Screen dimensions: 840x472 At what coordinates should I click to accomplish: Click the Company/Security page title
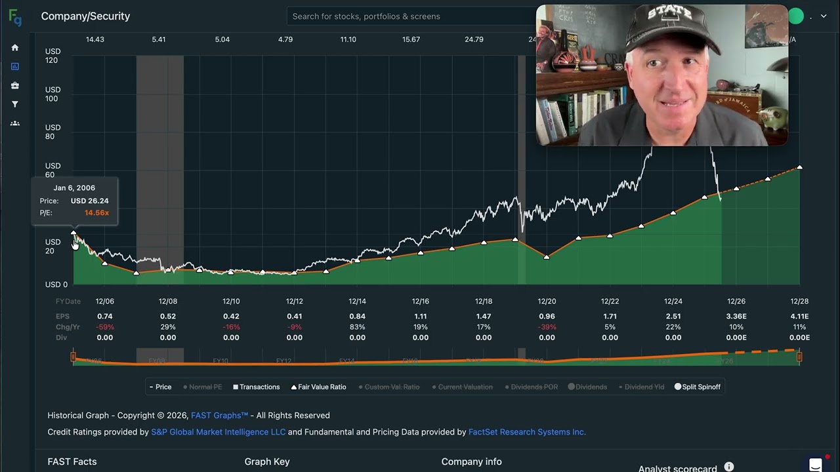click(x=85, y=16)
